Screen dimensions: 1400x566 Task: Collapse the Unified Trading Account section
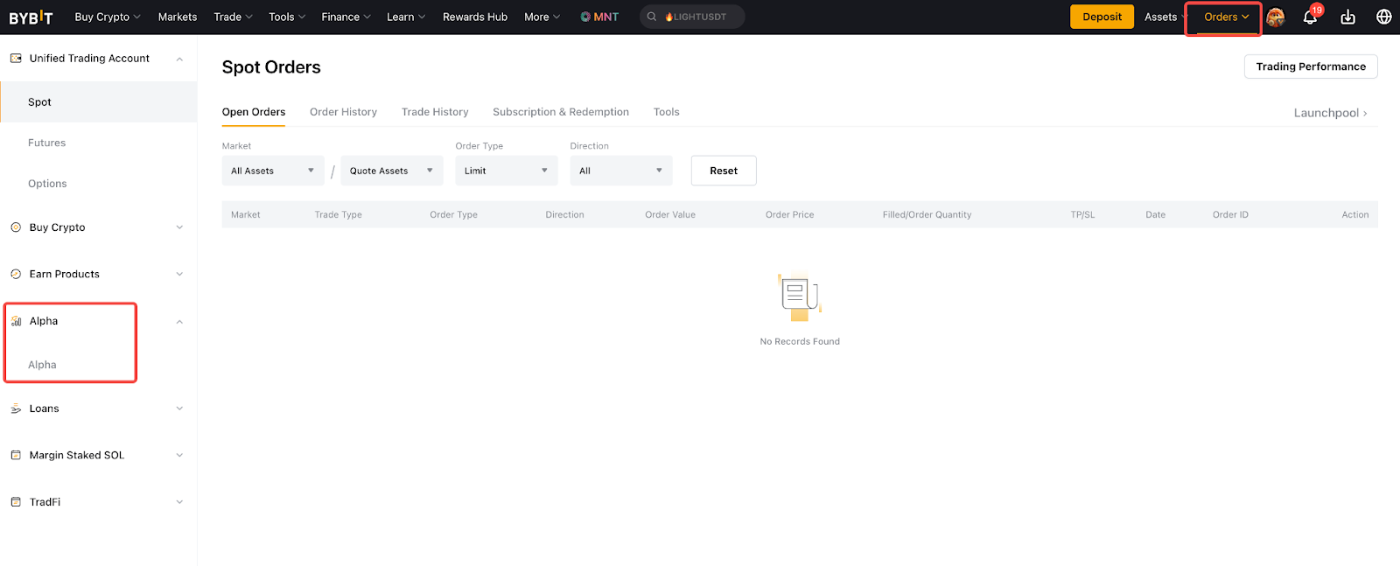point(179,59)
